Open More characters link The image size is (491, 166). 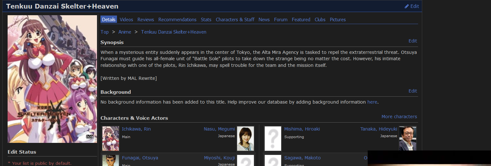[x=399, y=117]
